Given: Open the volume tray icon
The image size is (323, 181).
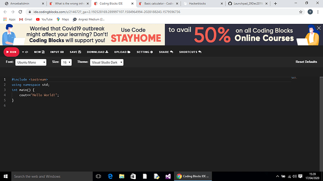Looking at the screenshot, I should [294, 176].
